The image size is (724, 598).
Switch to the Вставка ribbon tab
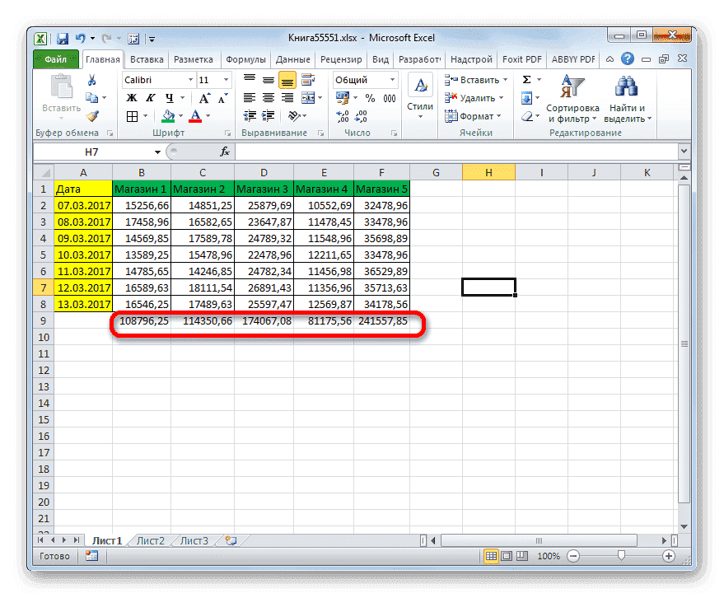pyautogui.click(x=147, y=58)
